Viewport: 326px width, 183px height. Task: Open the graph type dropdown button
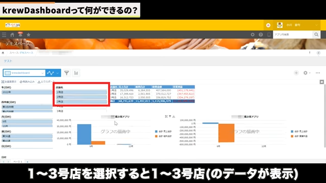53,73
